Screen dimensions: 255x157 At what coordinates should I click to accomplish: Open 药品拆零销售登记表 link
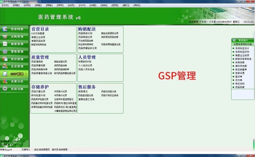[111, 44]
